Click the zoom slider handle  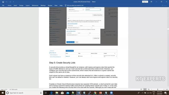158,89
